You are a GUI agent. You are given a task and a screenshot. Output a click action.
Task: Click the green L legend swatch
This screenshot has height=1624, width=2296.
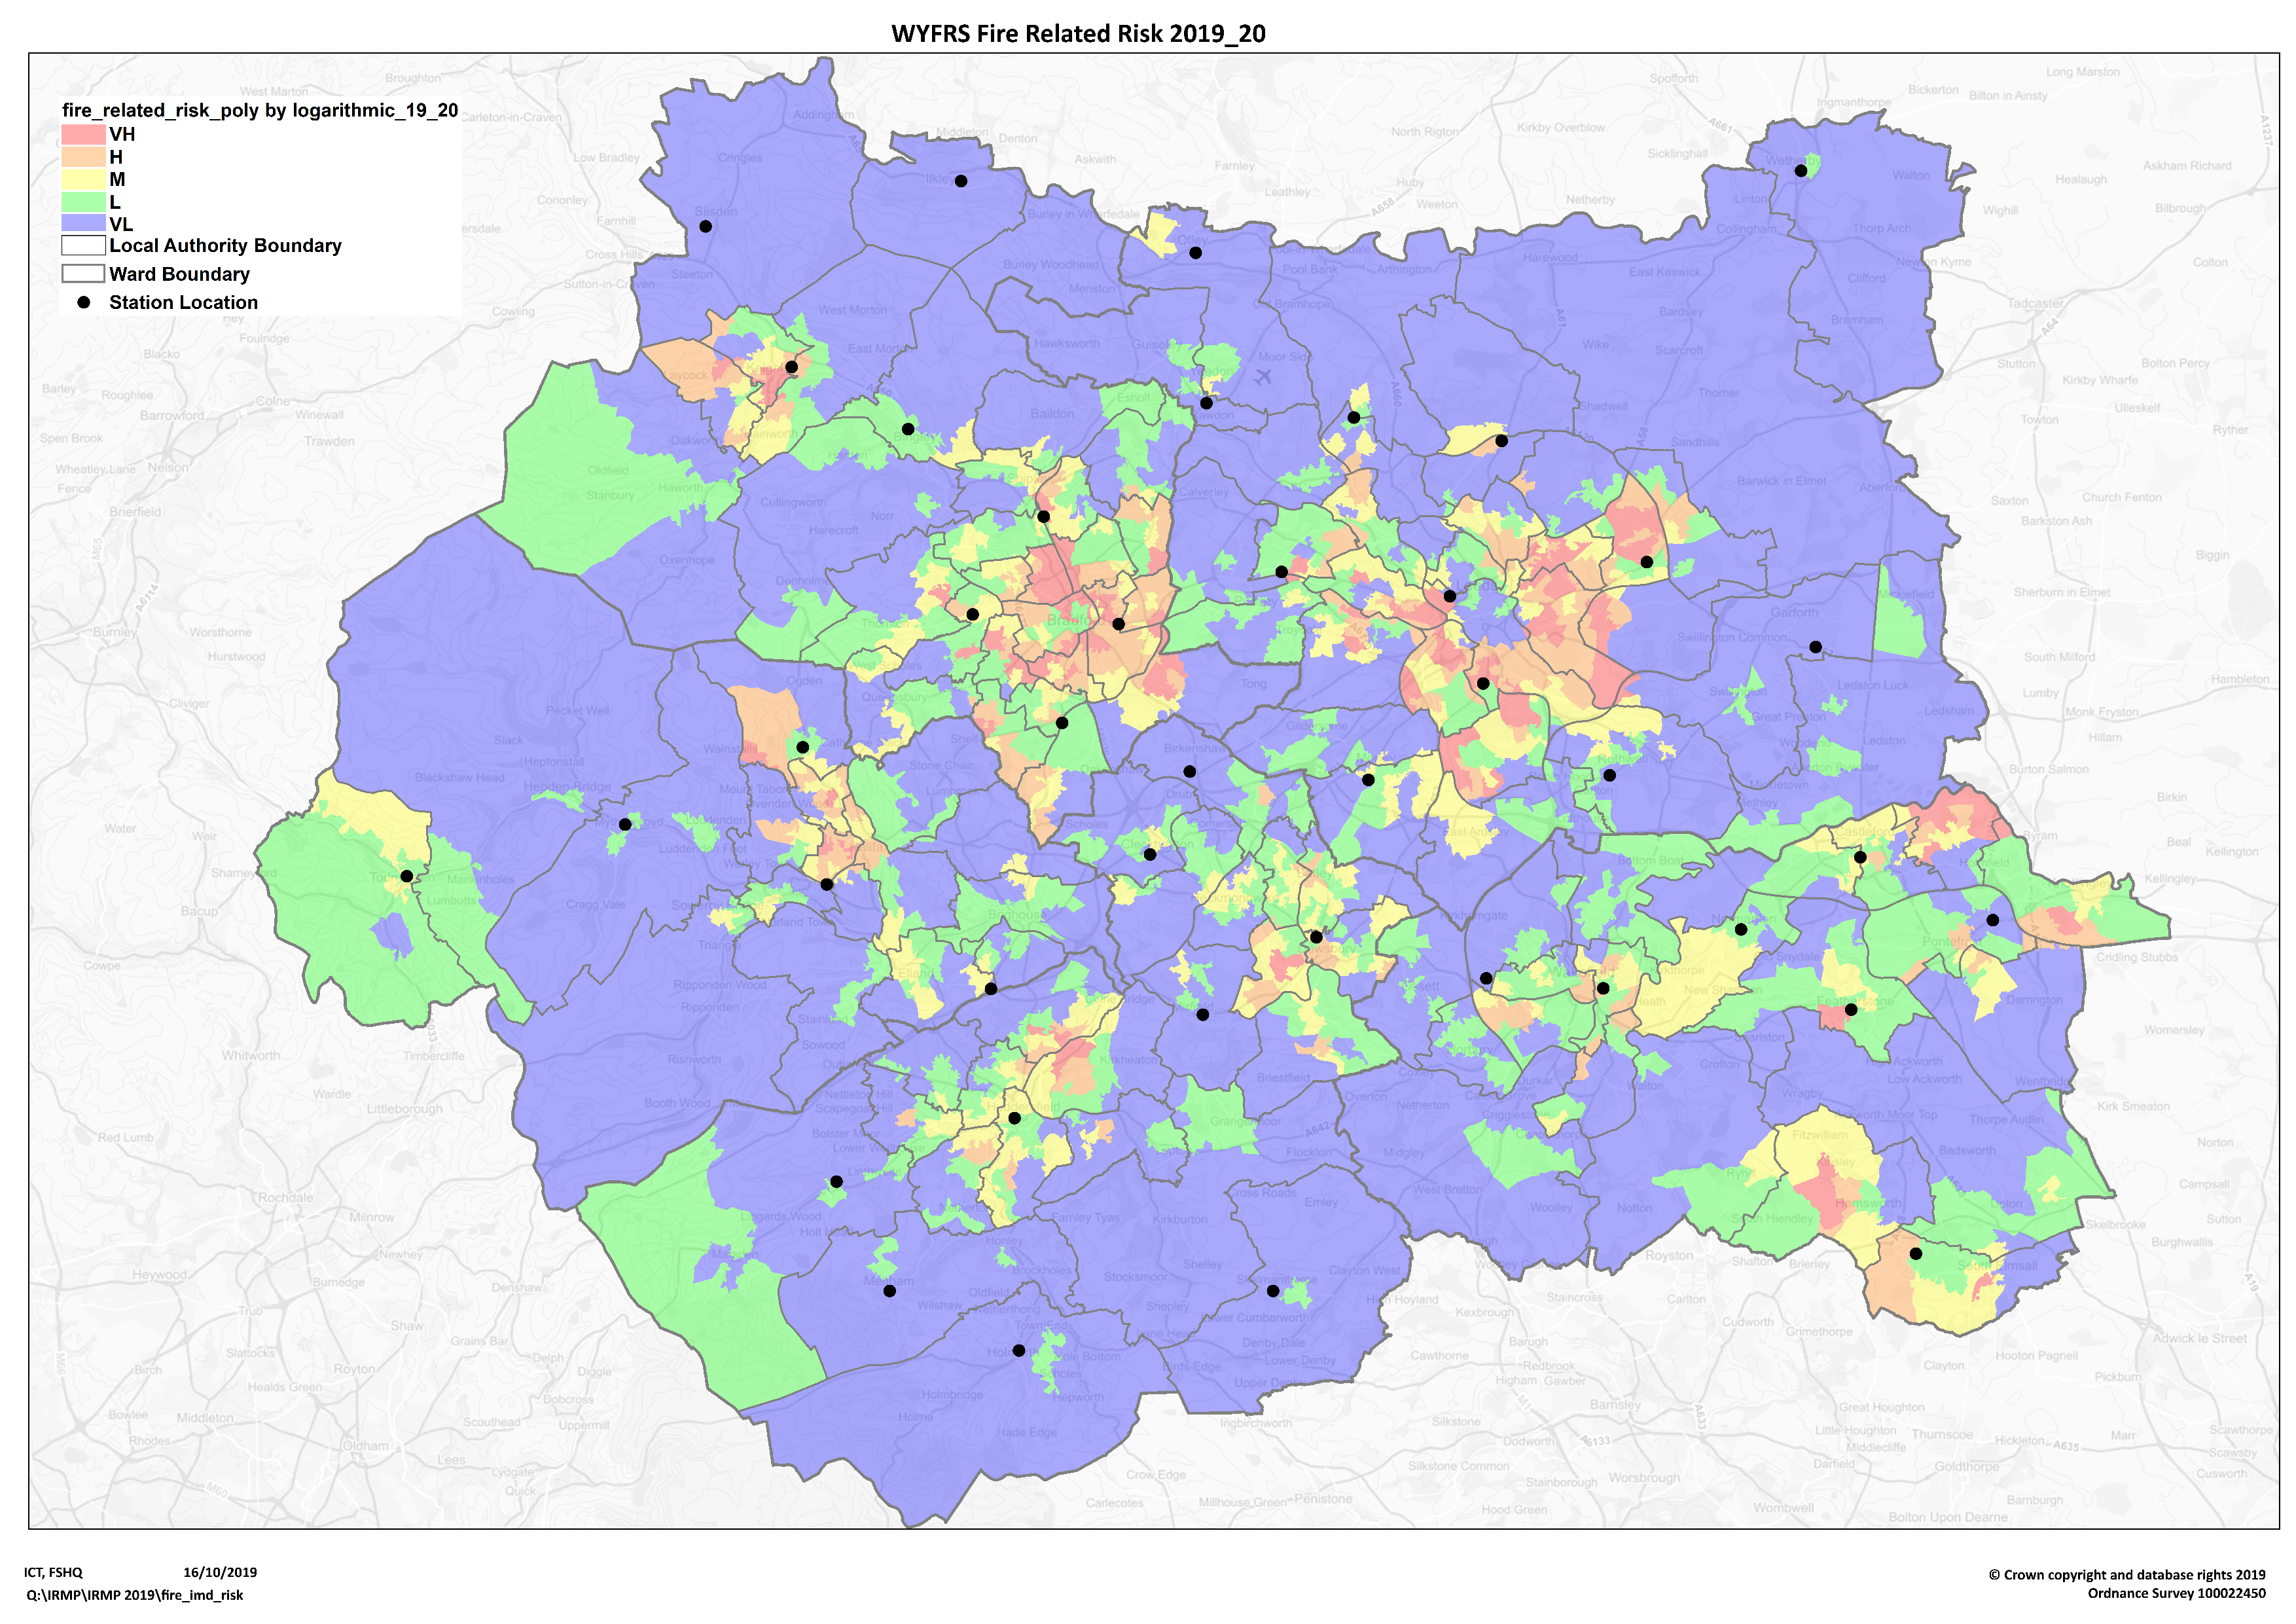coord(83,202)
